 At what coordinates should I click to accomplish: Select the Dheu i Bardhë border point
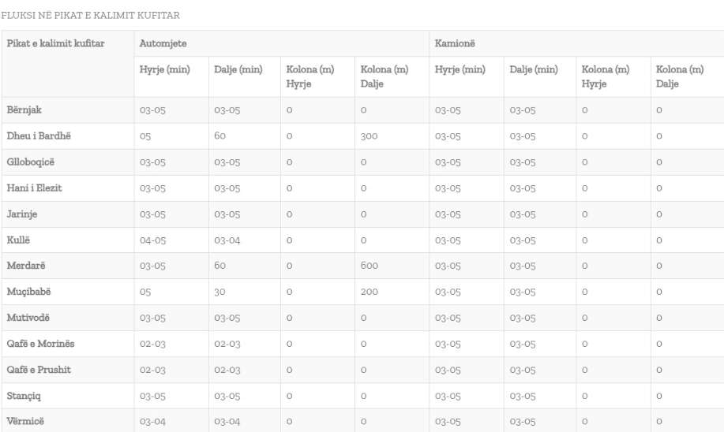39,136
